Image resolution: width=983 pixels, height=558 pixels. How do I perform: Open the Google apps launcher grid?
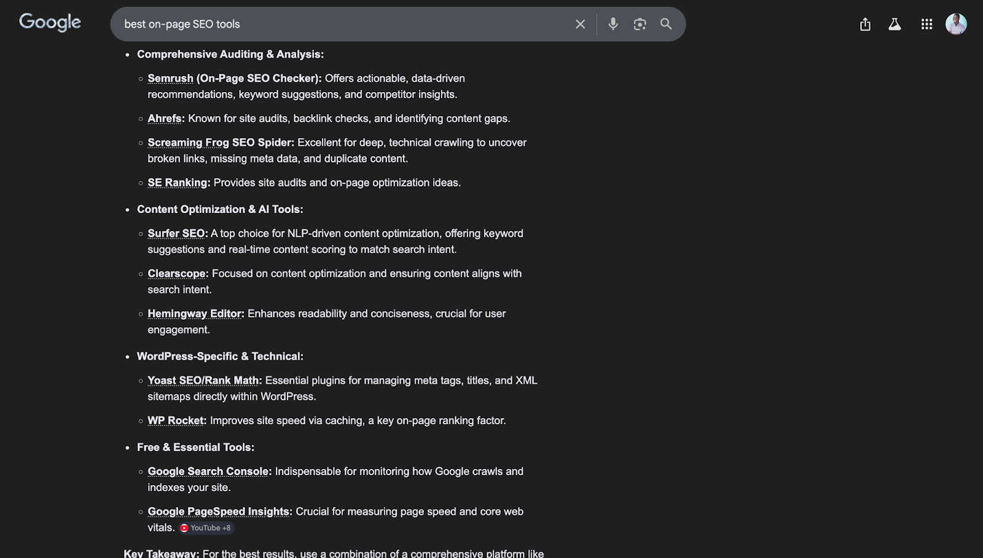(x=926, y=24)
